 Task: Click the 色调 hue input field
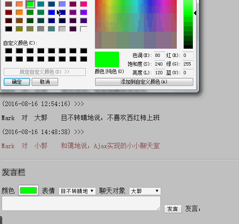(159, 55)
